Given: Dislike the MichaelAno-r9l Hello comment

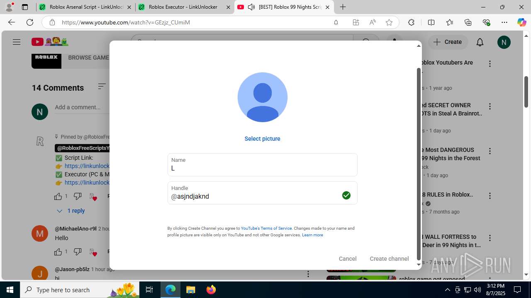Looking at the screenshot, I should coord(78,252).
